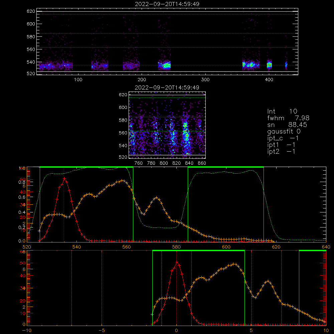This screenshot has width=334, height=334.
Task: Click x-axis label 800 on middle image
Action: tap(164, 163)
